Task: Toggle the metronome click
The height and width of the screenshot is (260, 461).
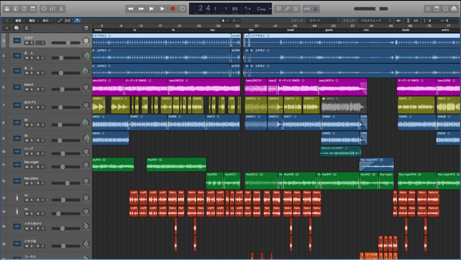Action: [x=315, y=9]
